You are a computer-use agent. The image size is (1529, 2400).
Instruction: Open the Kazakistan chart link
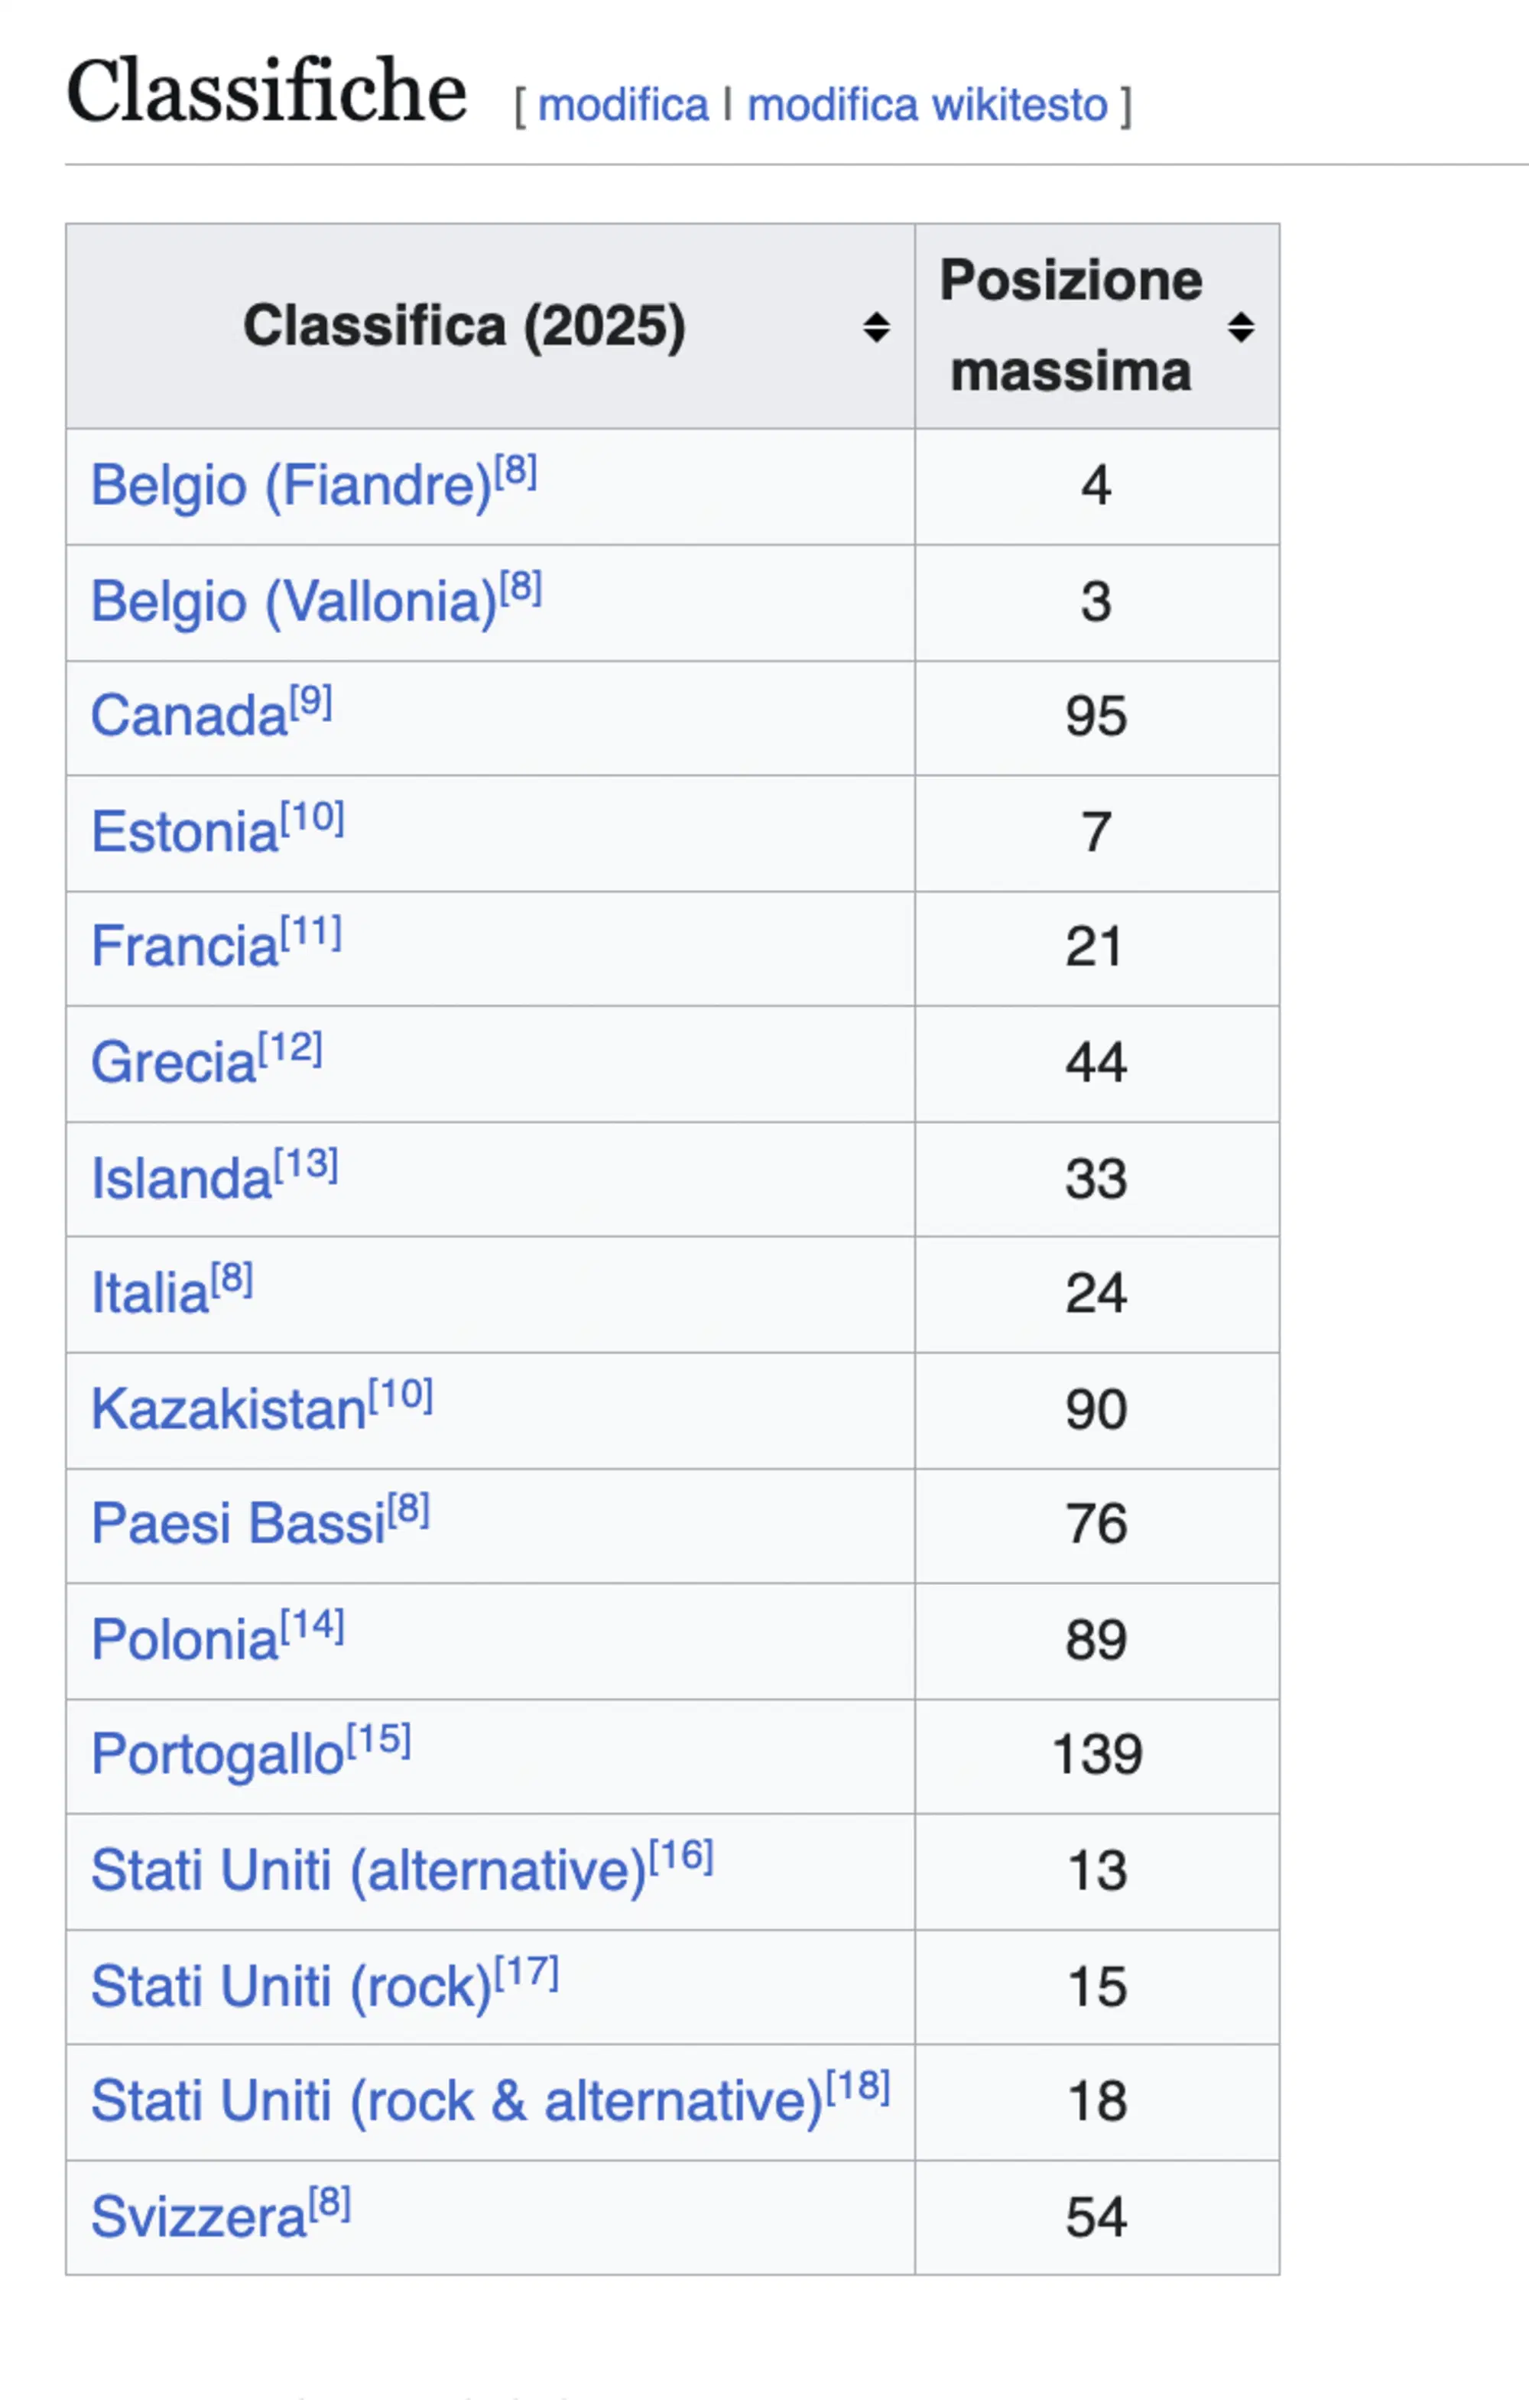pos(229,1411)
